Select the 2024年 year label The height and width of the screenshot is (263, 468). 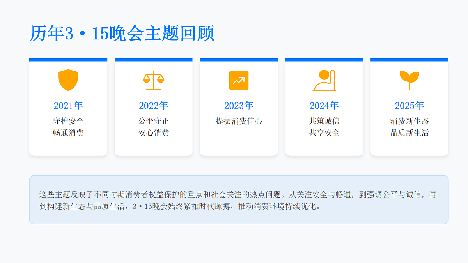(x=324, y=106)
